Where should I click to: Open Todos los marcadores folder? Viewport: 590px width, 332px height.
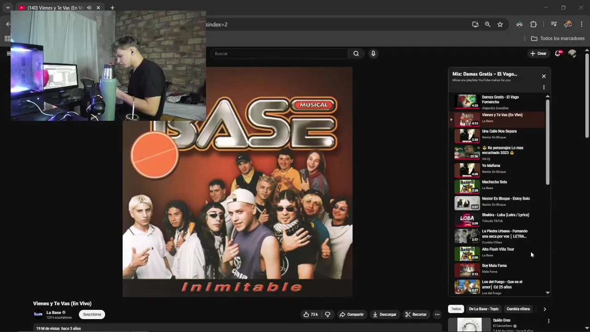558,39
